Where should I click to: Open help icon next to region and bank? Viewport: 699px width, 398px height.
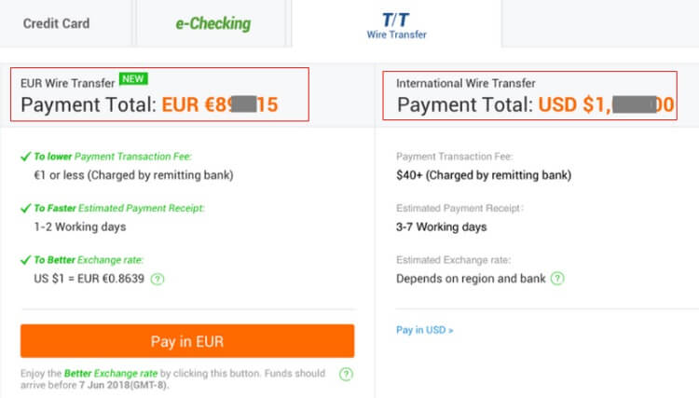[556, 279]
